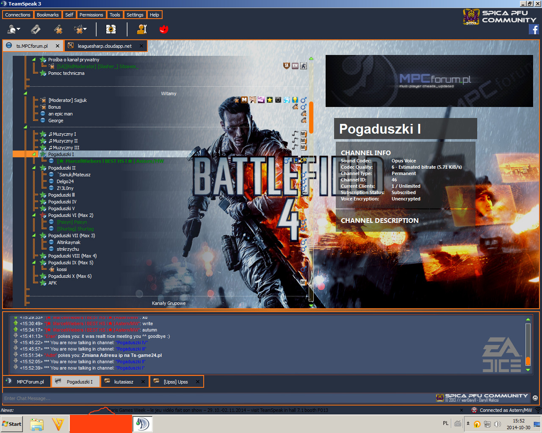Viewport: 542px width, 433px height.
Task: Open the Help menu
Action: [155, 15]
